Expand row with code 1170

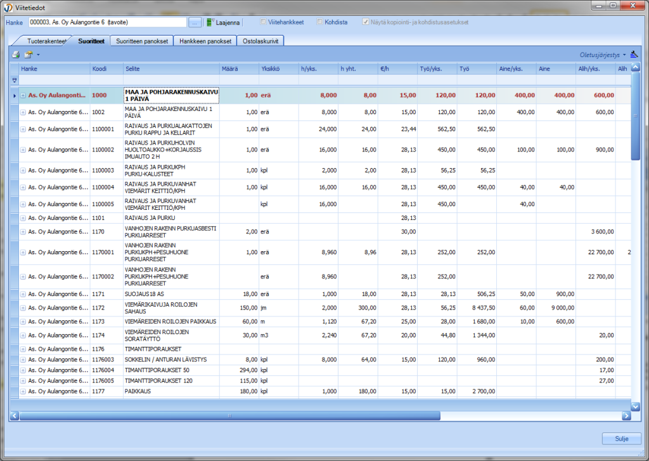click(23, 232)
